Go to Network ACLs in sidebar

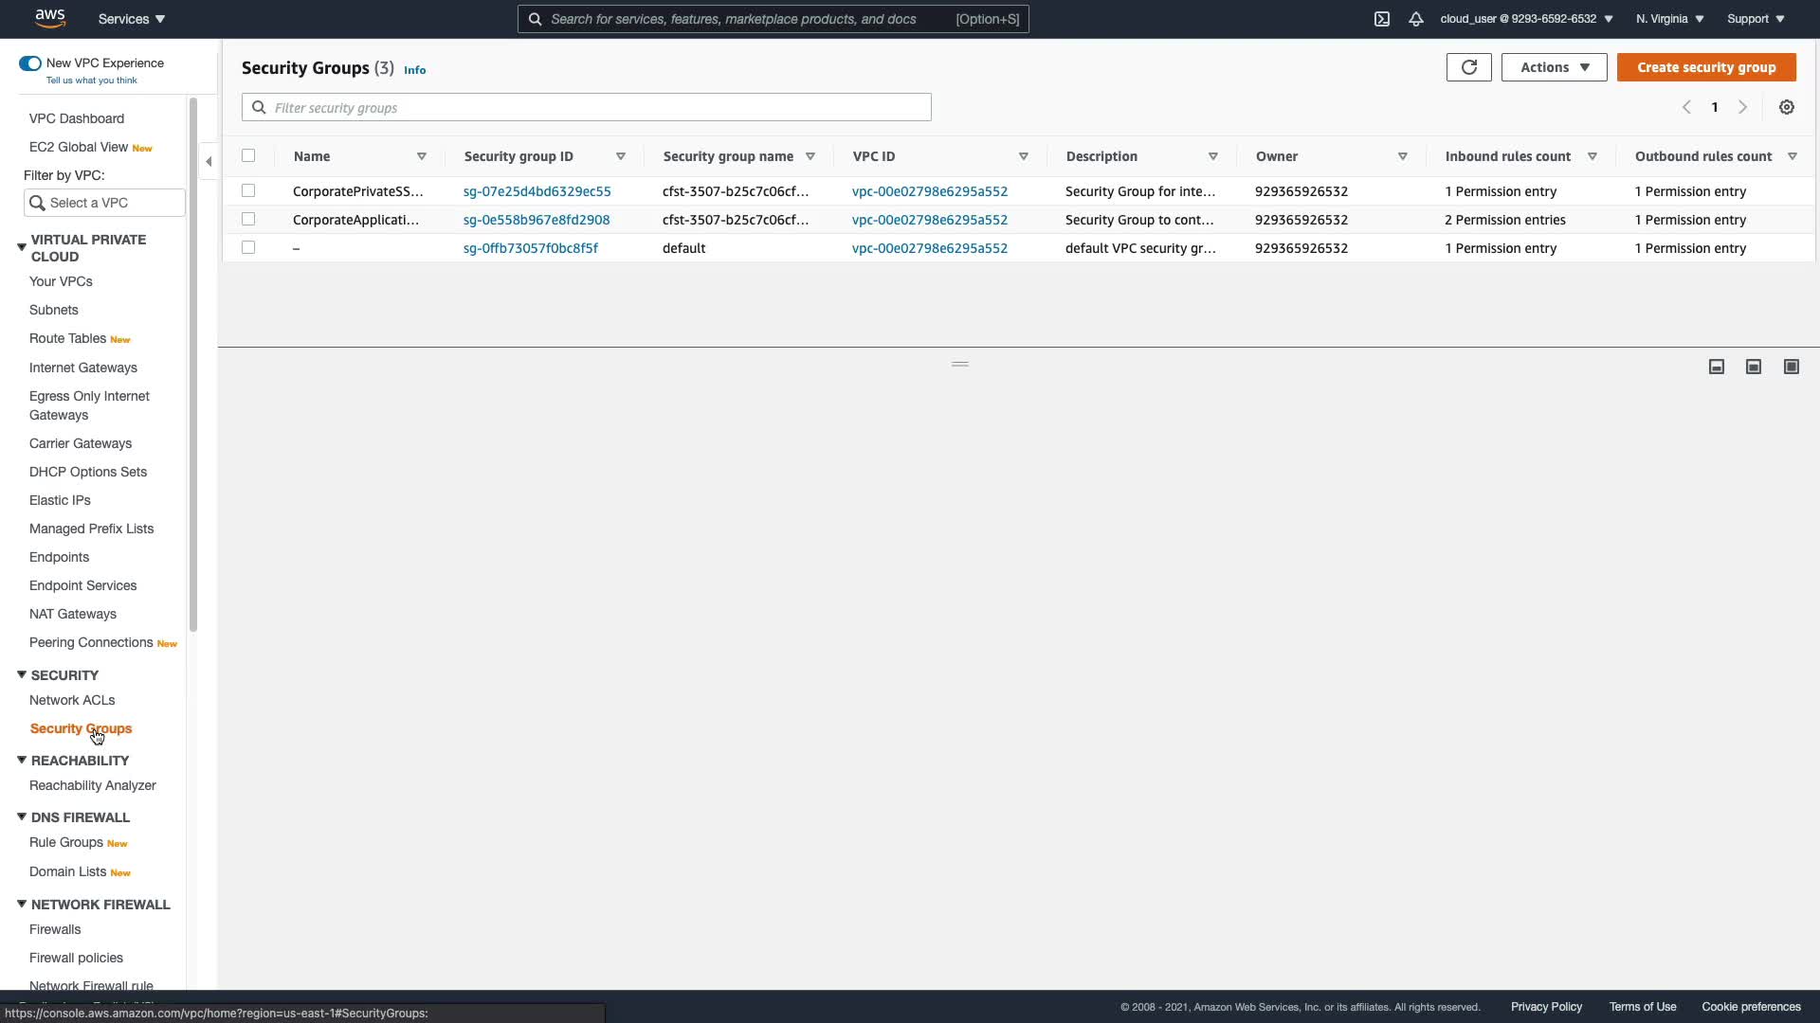[x=72, y=700]
